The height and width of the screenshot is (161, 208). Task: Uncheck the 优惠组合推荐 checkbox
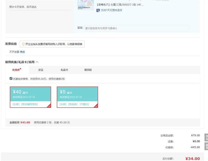click(11, 78)
